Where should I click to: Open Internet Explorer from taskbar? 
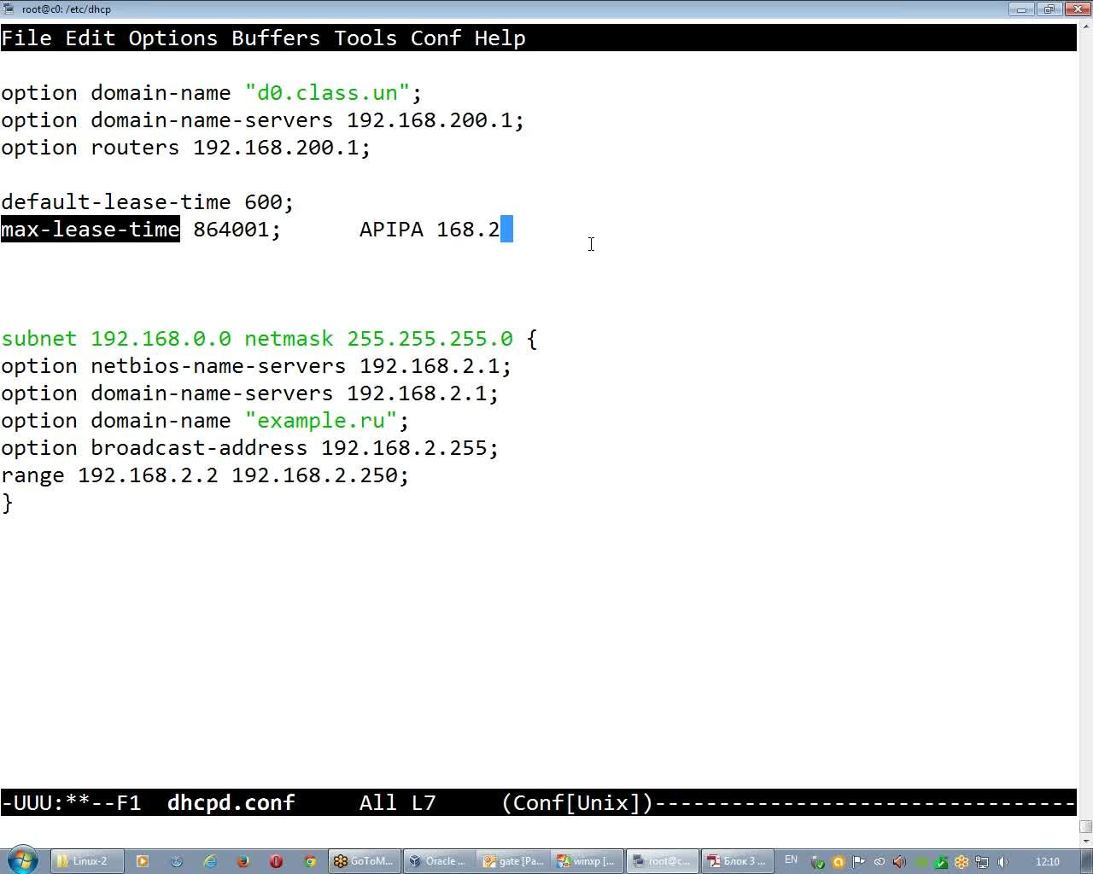210,861
